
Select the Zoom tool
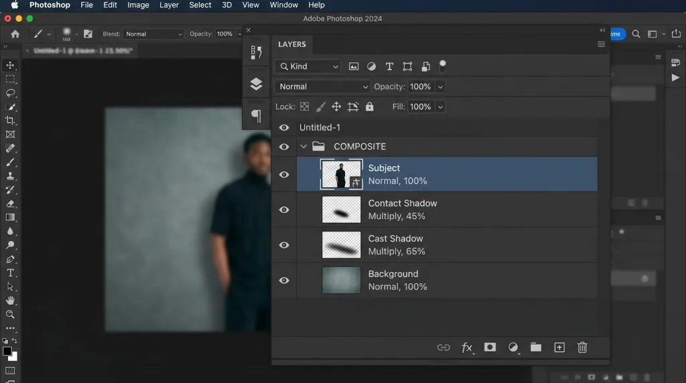10,314
